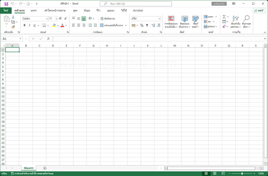Switch to the Data tab
The image size is (268, 176).
click(x=87, y=10)
